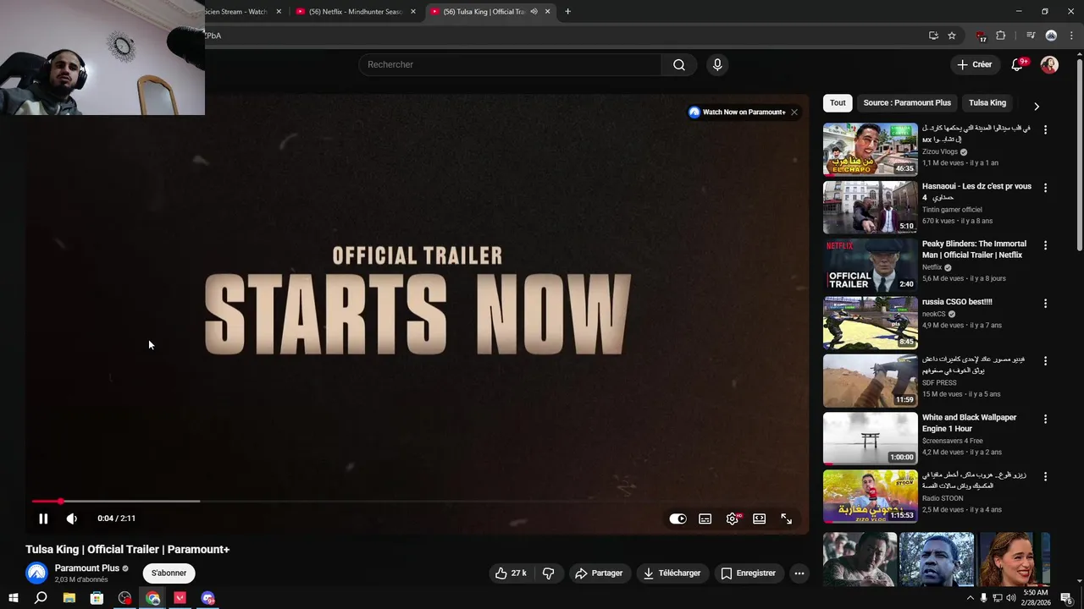Dislike the video with thumbs-down button
Screen dimensions: 1084x609
coord(548,573)
